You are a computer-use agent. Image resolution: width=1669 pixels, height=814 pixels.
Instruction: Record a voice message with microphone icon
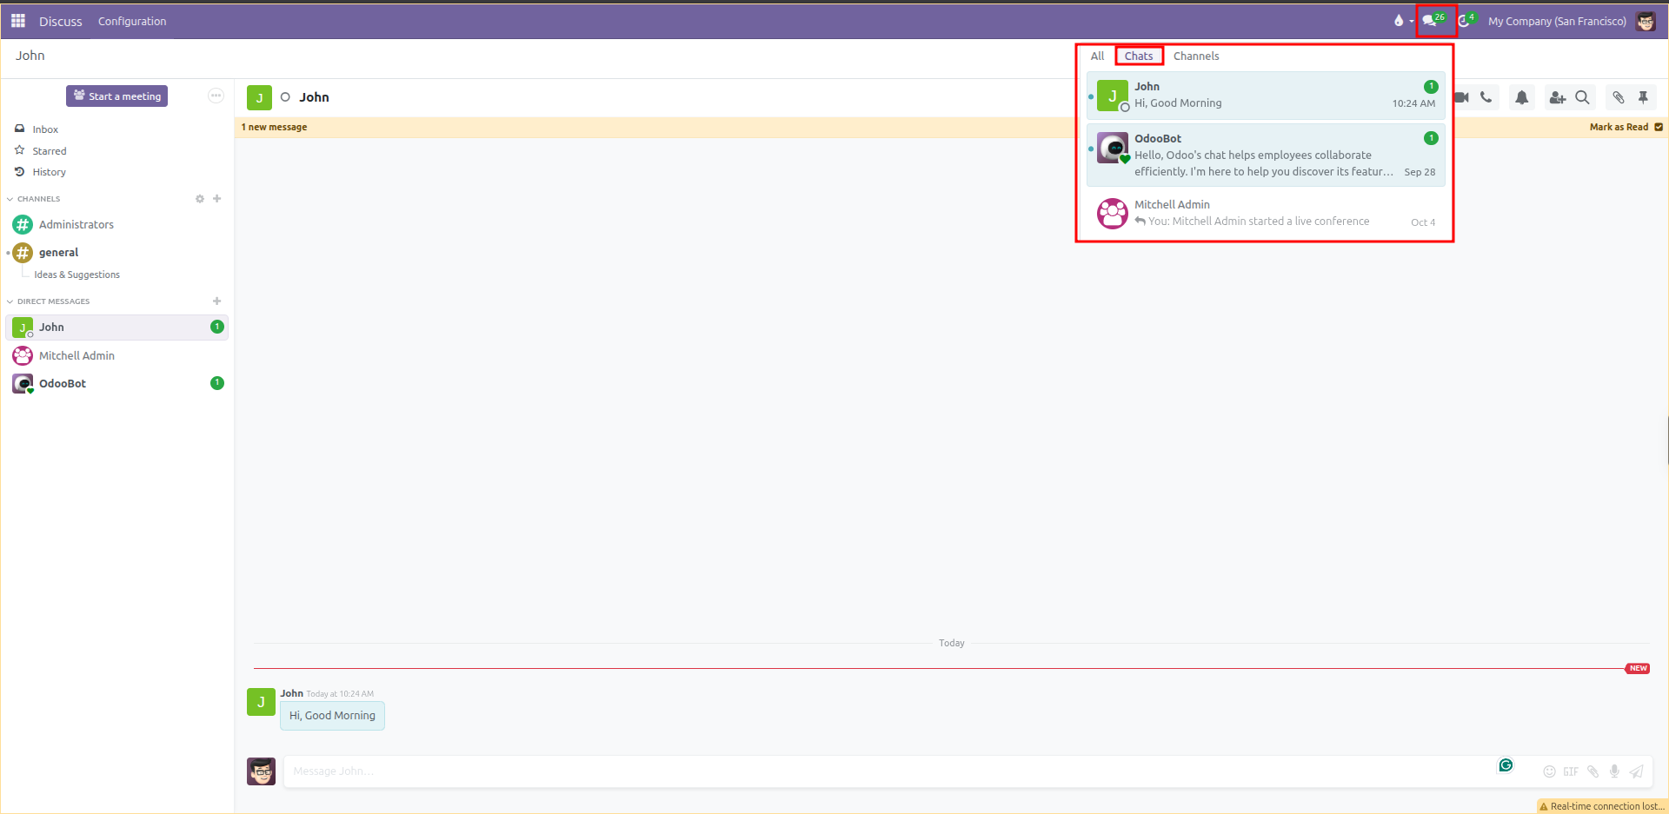[1614, 771]
